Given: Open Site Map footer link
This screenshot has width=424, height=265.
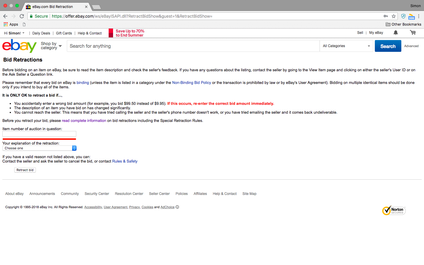Looking at the screenshot, I should (x=249, y=194).
